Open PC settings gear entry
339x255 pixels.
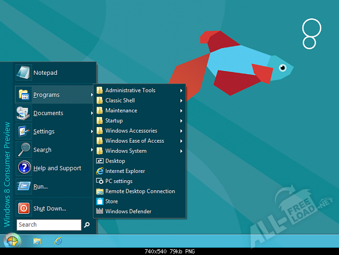(x=118, y=181)
